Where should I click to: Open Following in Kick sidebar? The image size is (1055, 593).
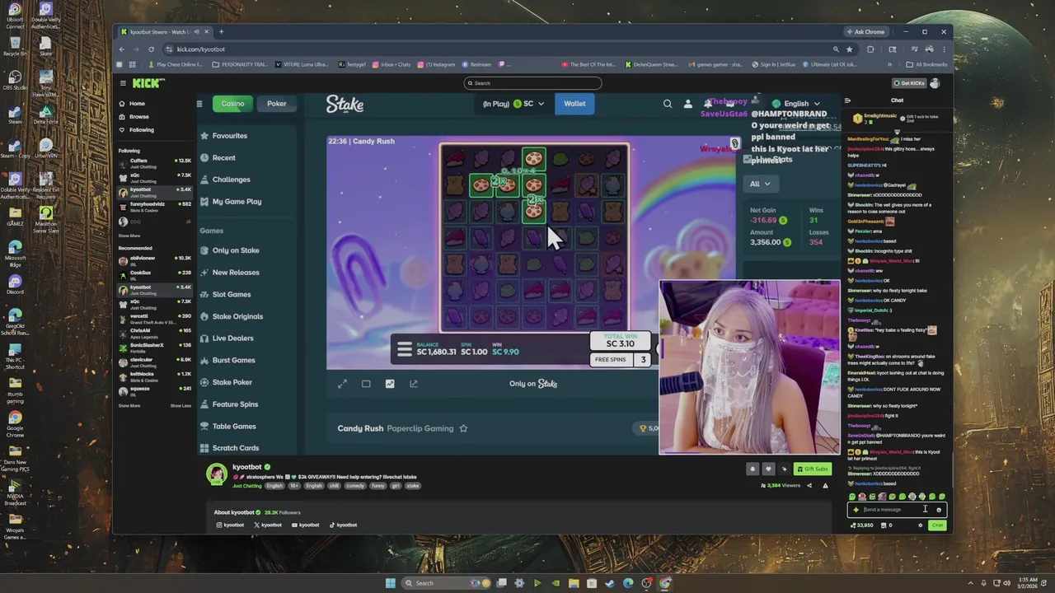click(136, 130)
